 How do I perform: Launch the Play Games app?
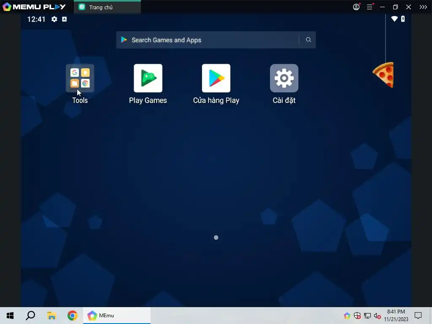tap(148, 78)
